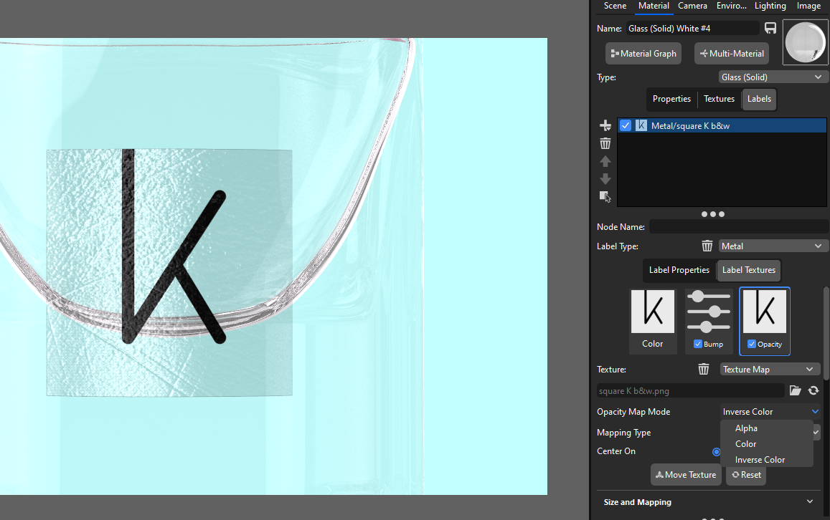The image size is (830, 520).
Task: Add a new label with the plus icon
Action: (605, 125)
